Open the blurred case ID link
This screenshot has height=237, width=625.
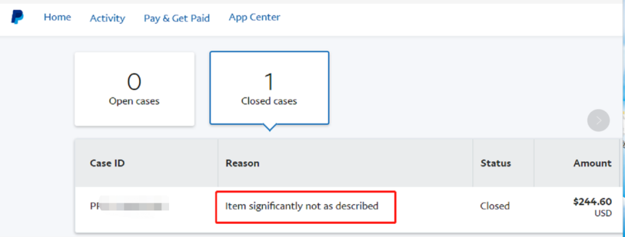129,206
